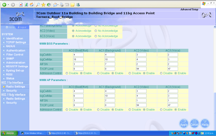Open the Logout tab in sidebar

point(22,27)
